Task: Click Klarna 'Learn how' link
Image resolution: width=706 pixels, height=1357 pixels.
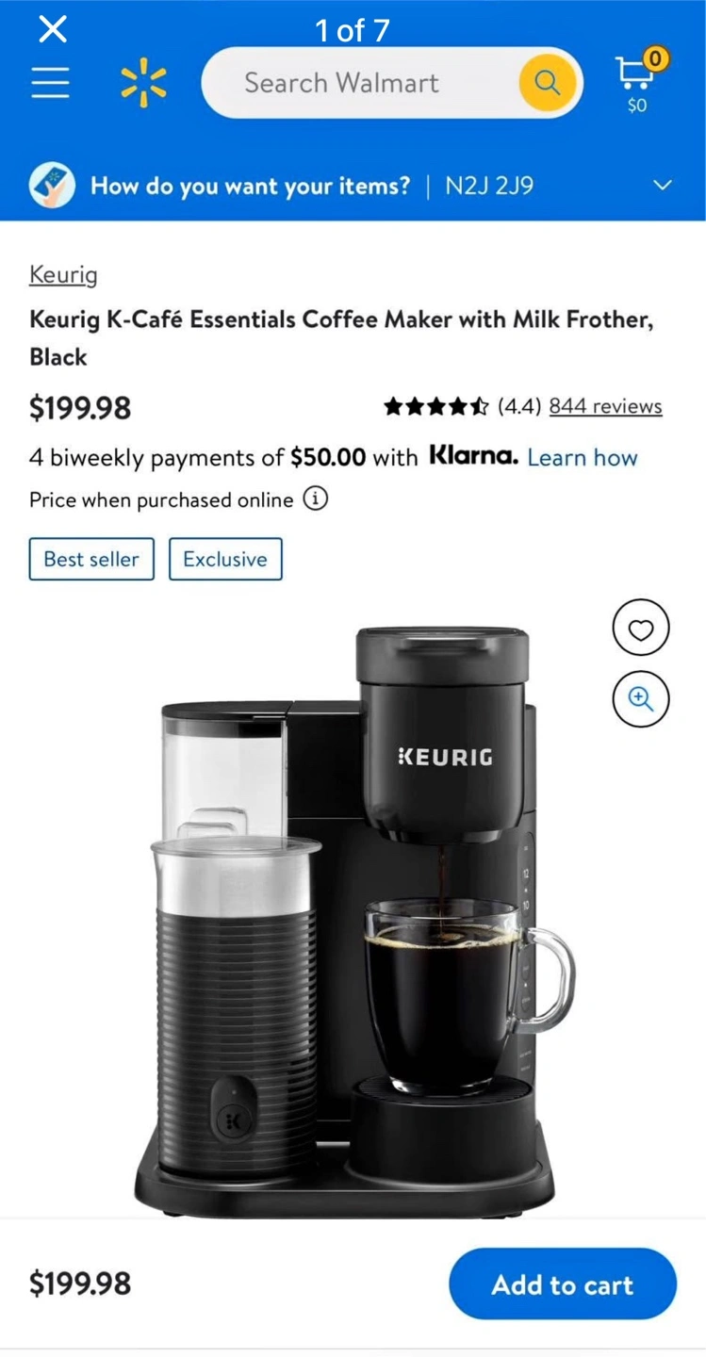Action: 583,458
